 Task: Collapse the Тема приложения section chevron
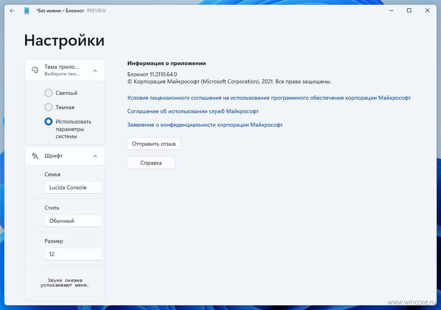pos(95,70)
